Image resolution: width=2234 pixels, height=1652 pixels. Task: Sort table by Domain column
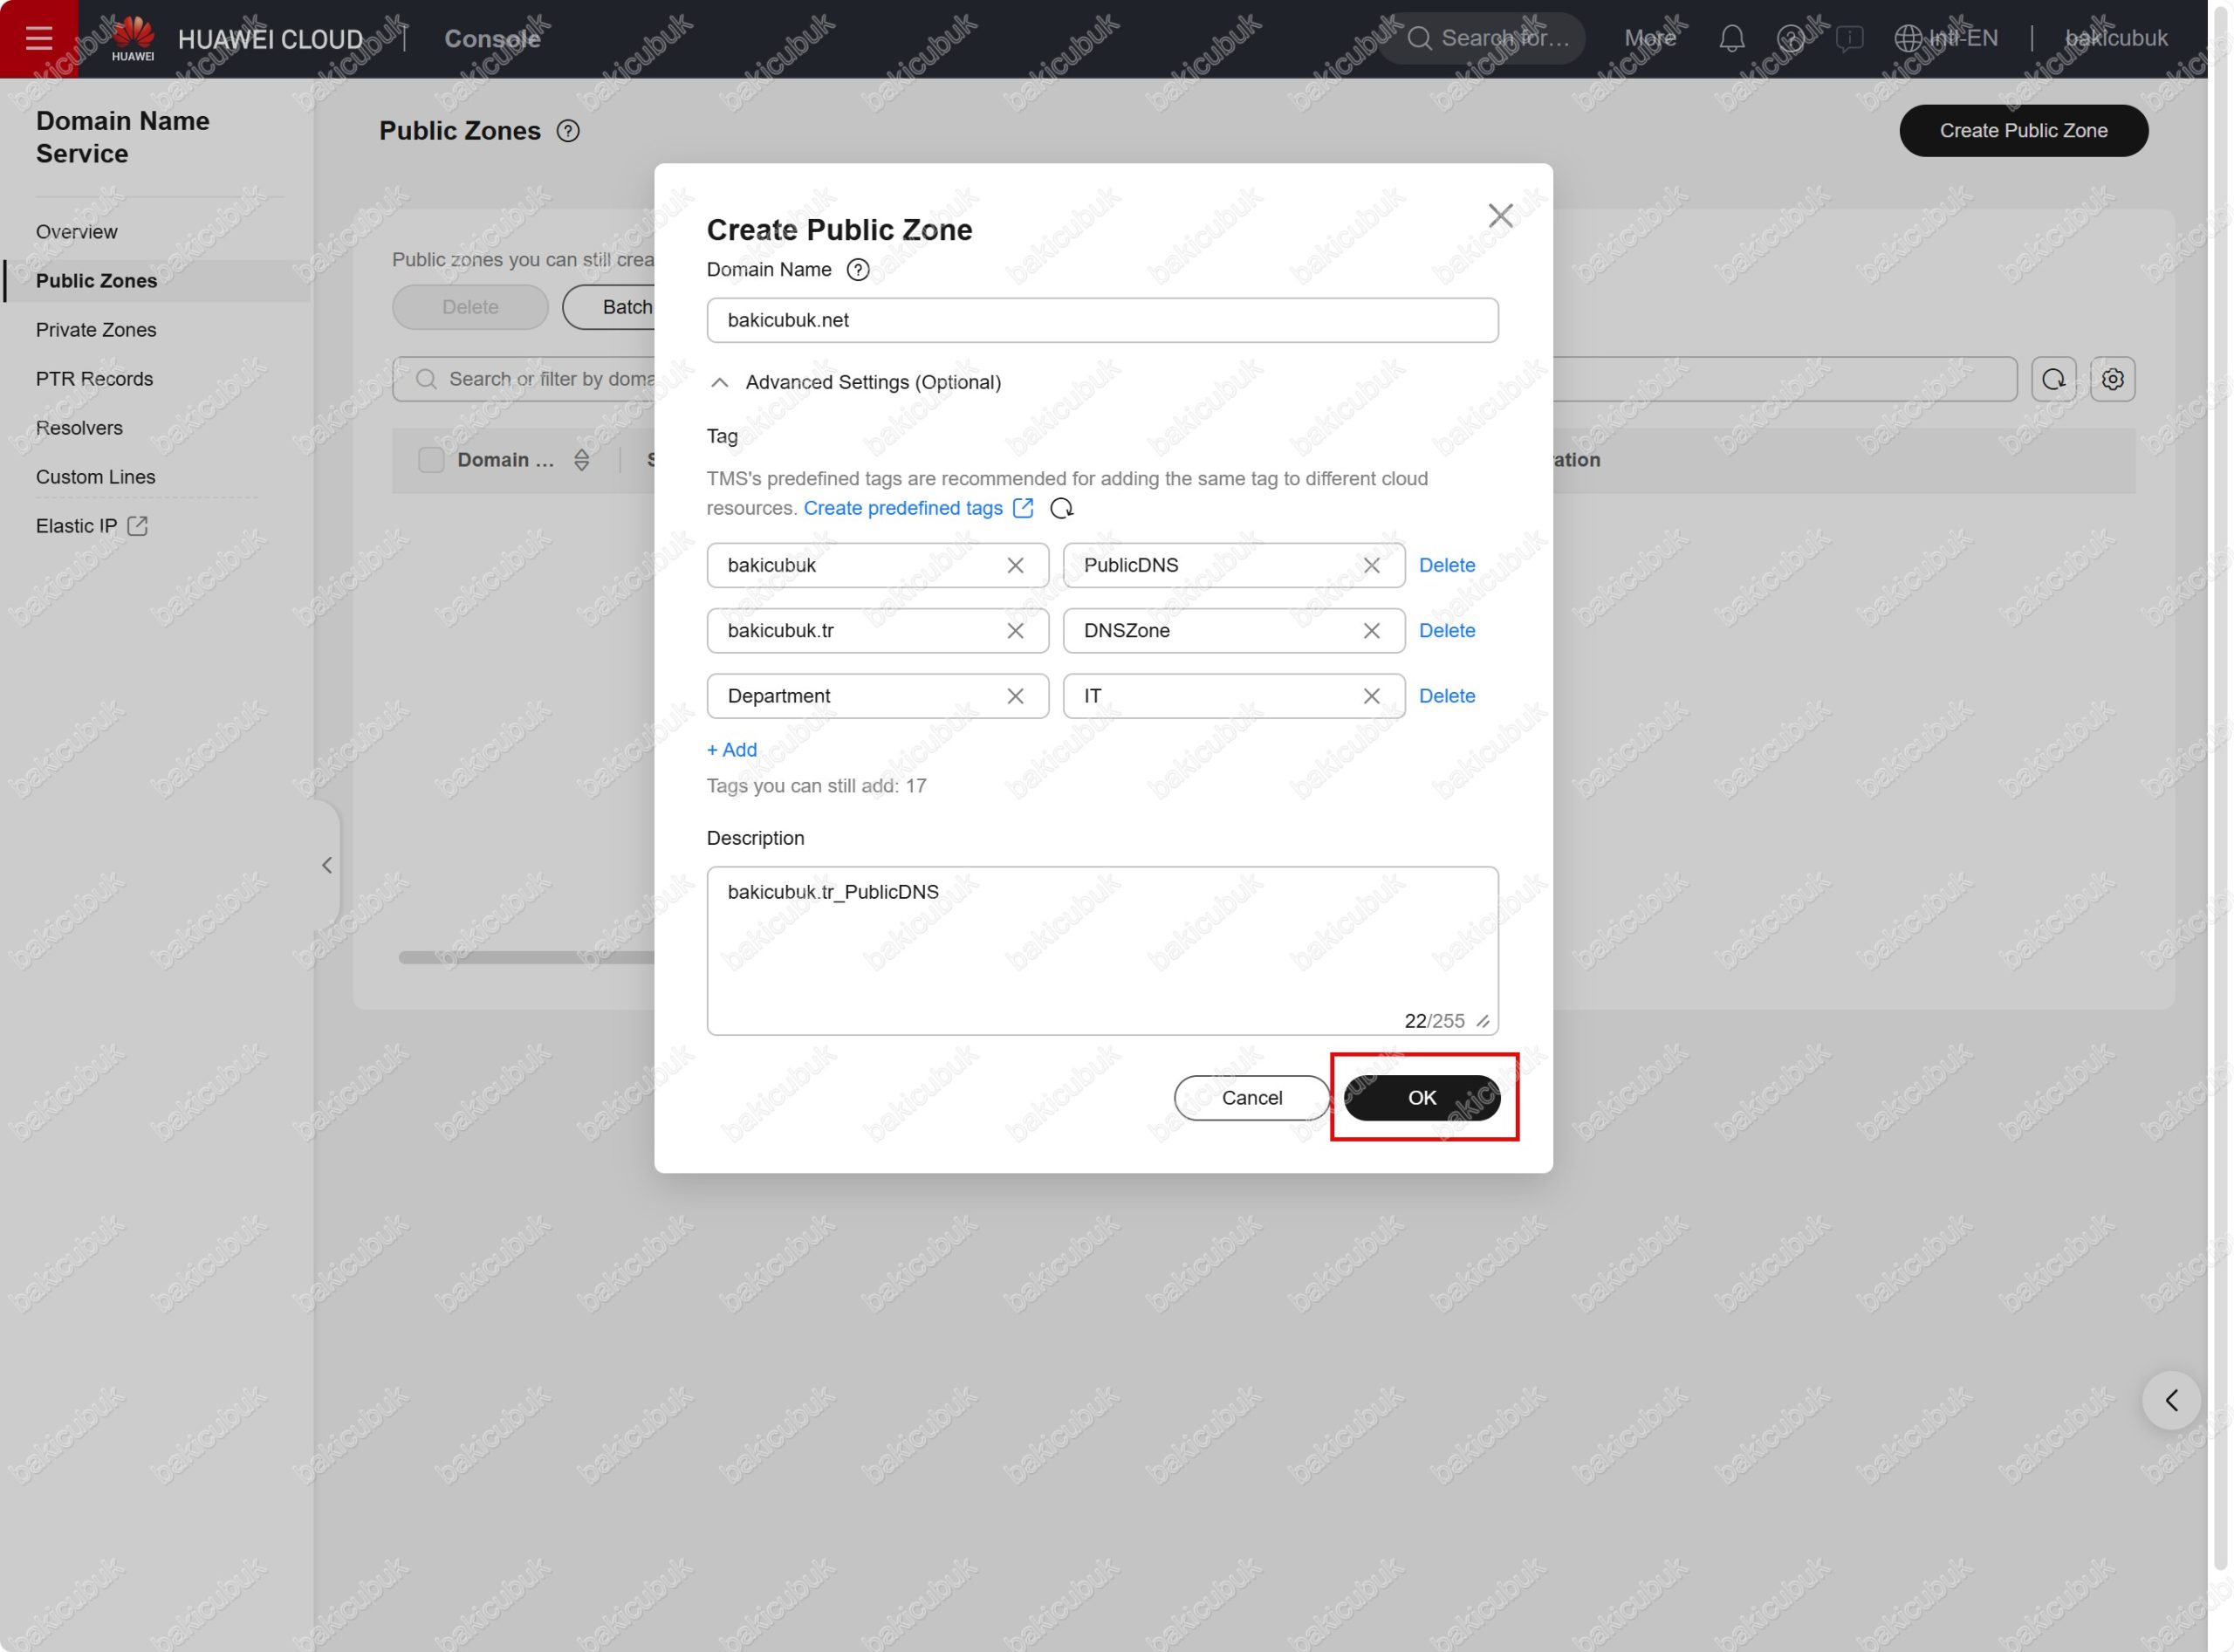[581, 460]
